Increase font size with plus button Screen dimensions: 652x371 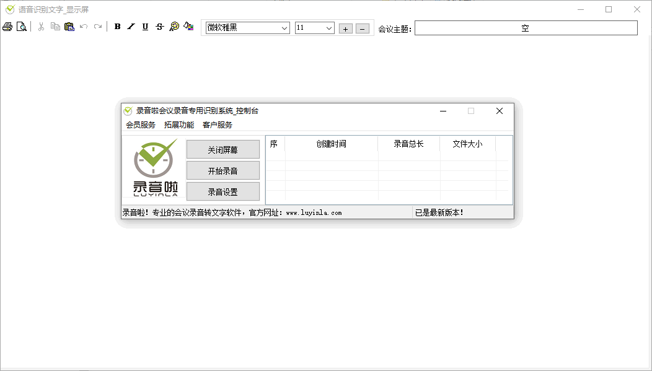coord(346,28)
